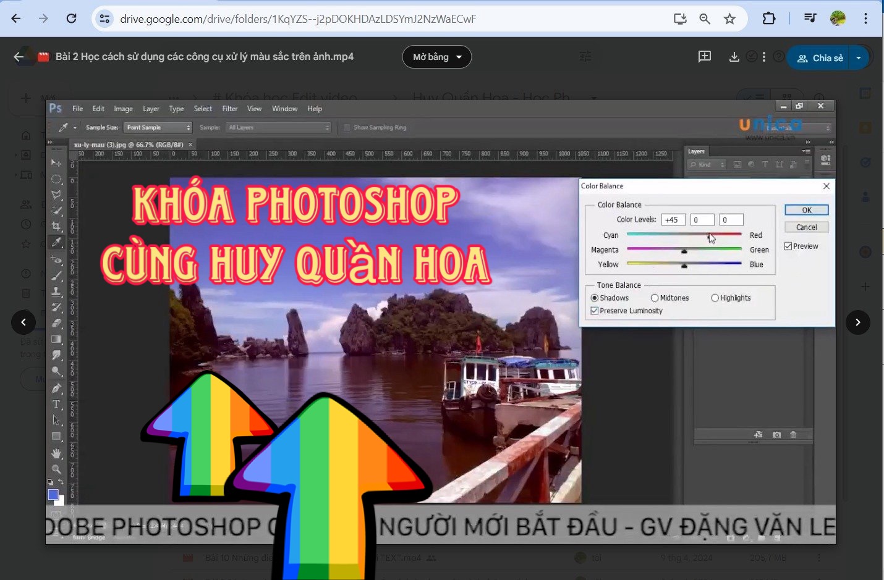
Task: Select the Path Selection arrow tool
Action: (x=56, y=420)
